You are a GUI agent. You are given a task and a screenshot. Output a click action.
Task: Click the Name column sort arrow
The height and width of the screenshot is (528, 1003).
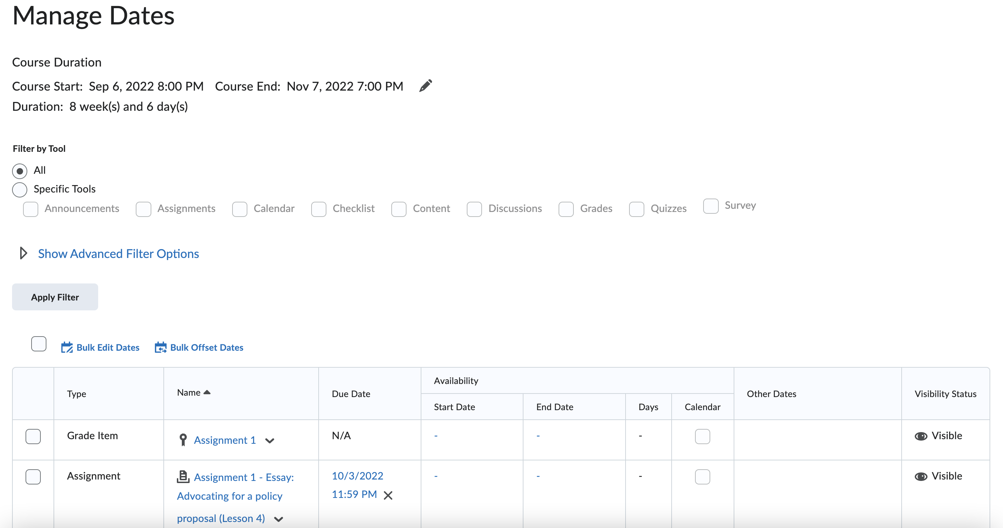point(207,392)
